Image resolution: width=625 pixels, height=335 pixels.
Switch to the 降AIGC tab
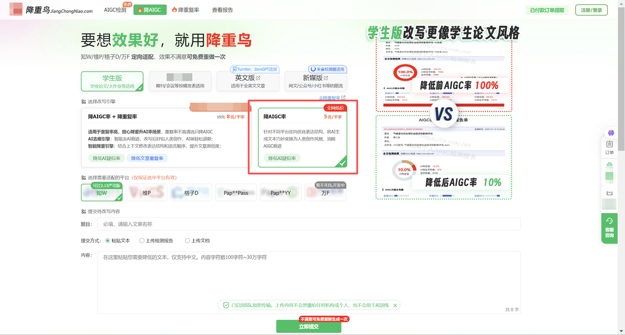[150, 10]
